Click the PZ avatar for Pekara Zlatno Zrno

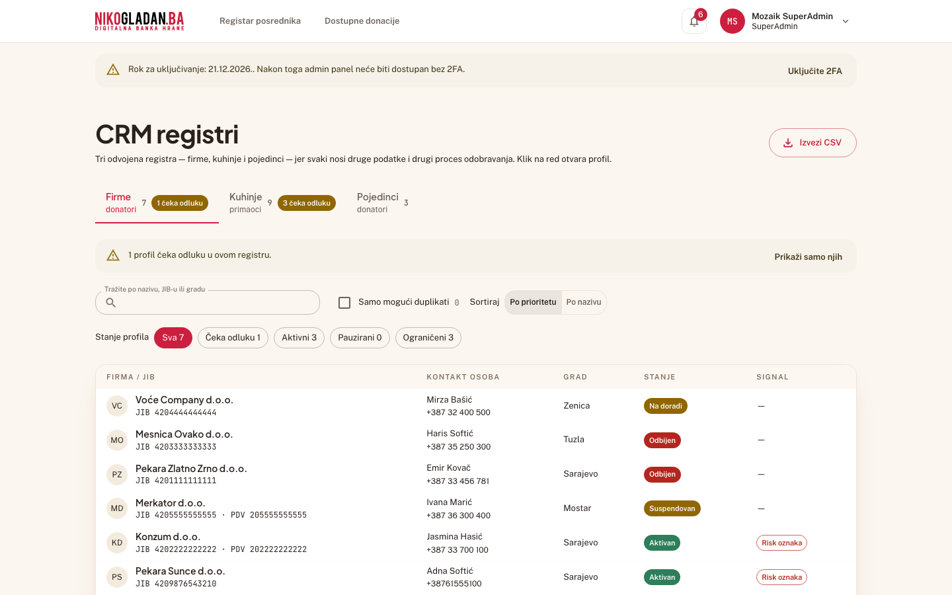coord(117,475)
